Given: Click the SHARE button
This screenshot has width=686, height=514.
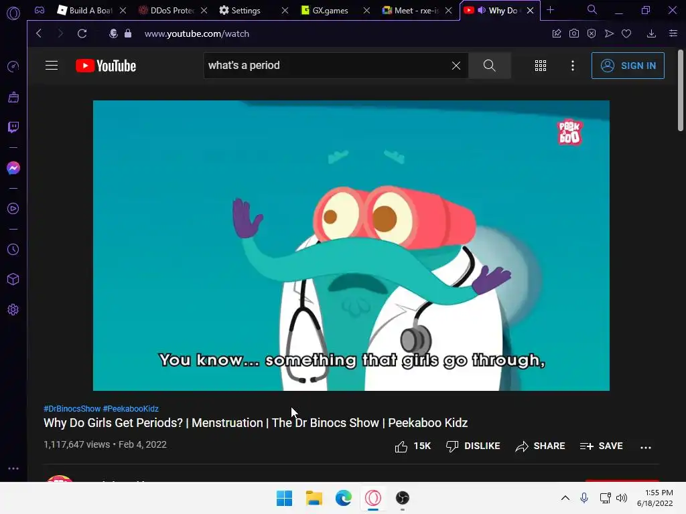Looking at the screenshot, I should (x=541, y=446).
